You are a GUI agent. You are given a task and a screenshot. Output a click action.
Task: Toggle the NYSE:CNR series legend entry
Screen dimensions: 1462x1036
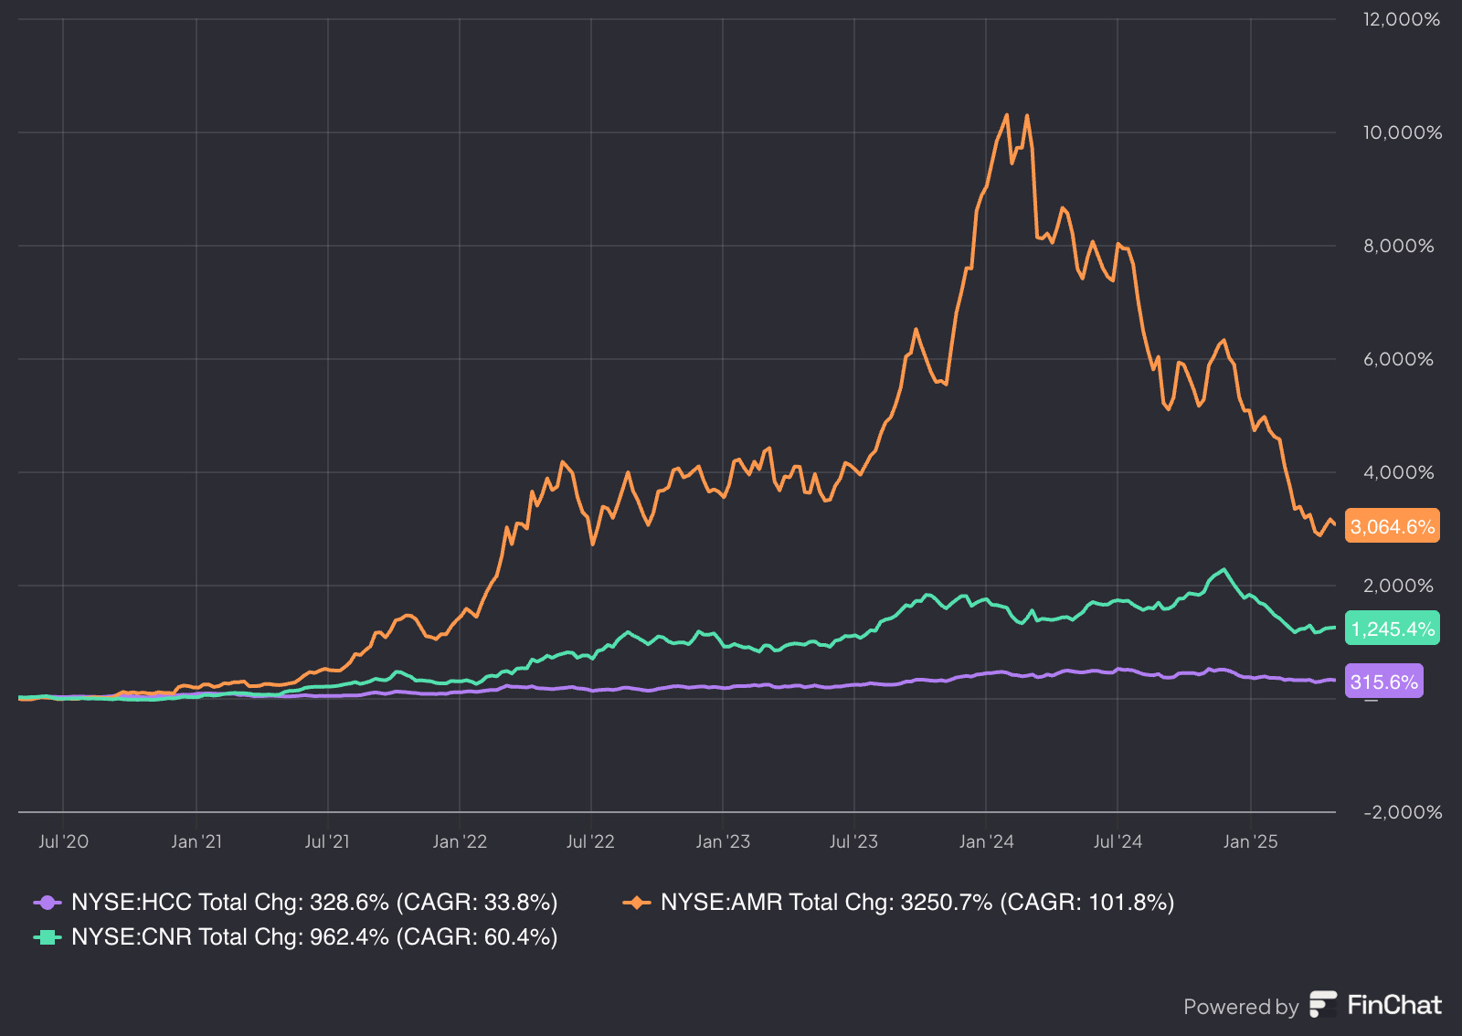296,937
